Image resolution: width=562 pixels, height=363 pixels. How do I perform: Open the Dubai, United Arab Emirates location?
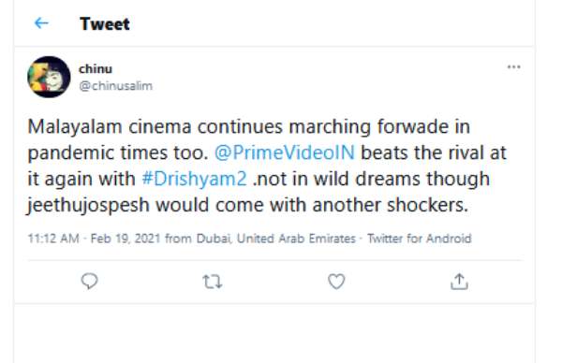coord(276,239)
